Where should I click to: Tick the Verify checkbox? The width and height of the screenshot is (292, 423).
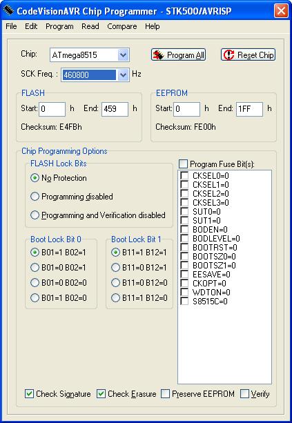coord(244,394)
